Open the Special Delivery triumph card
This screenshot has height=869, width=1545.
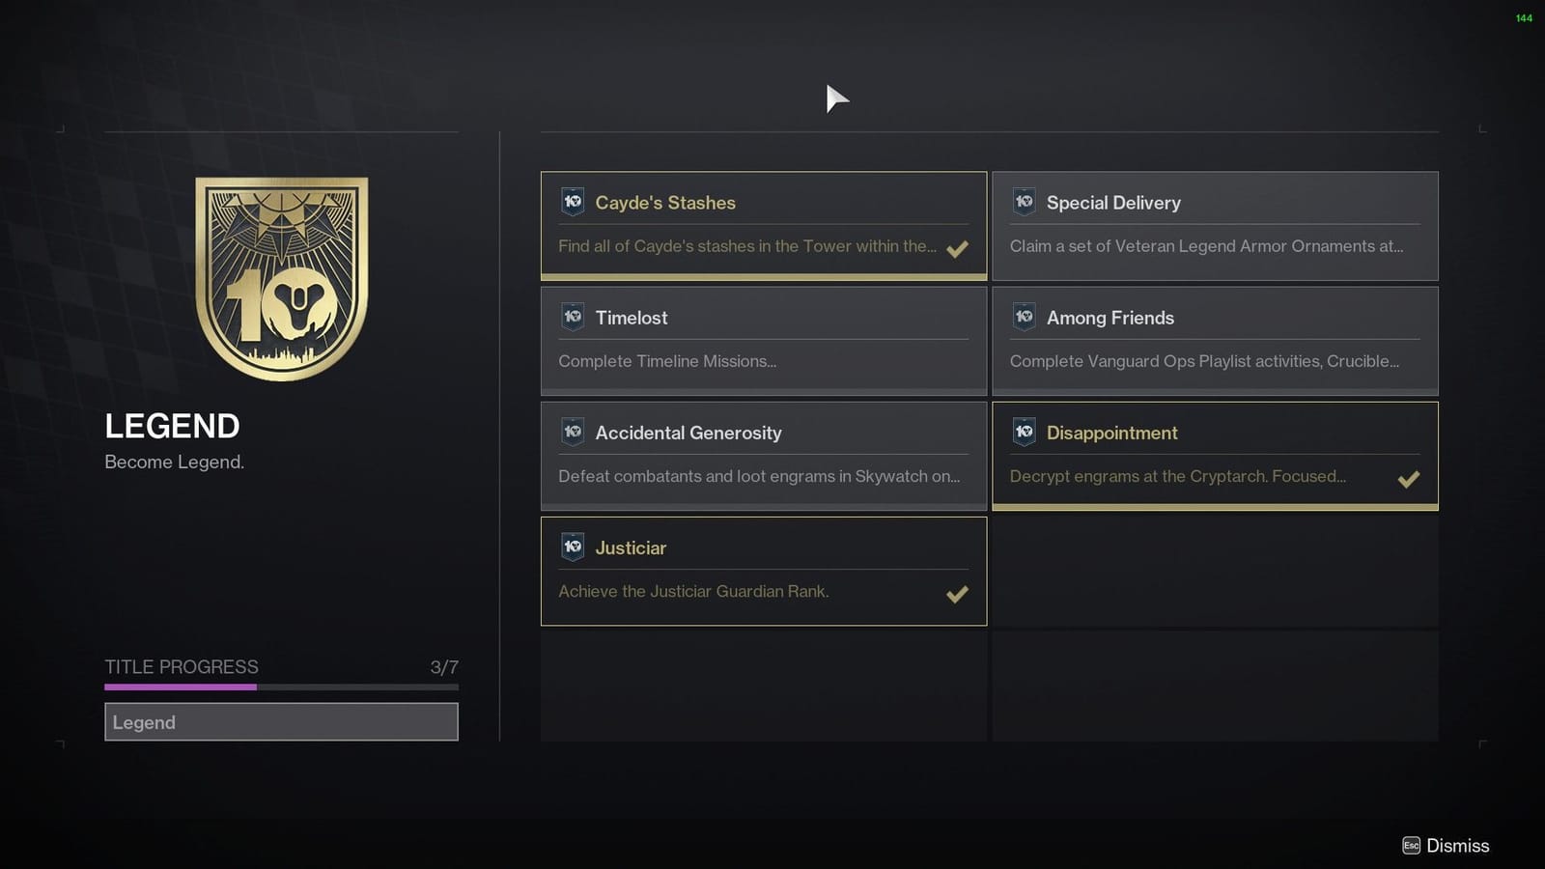pyautogui.click(x=1215, y=224)
